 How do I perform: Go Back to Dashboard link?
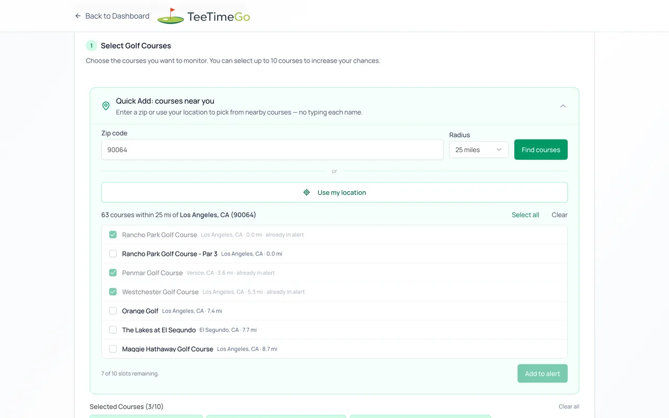click(x=112, y=16)
